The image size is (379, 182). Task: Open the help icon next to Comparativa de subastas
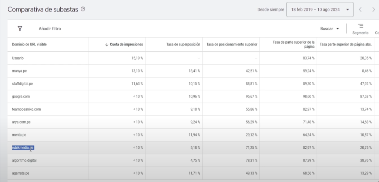coord(83,9)
